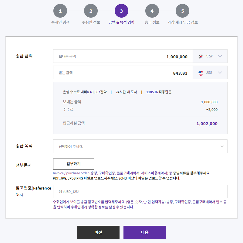Click step 5 circle 가상 계좌 입금 정보
The width and height of the screenshot is (243, 243).
(182, 11)
